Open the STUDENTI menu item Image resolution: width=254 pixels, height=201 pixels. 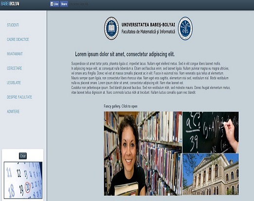tap(13, 25)
